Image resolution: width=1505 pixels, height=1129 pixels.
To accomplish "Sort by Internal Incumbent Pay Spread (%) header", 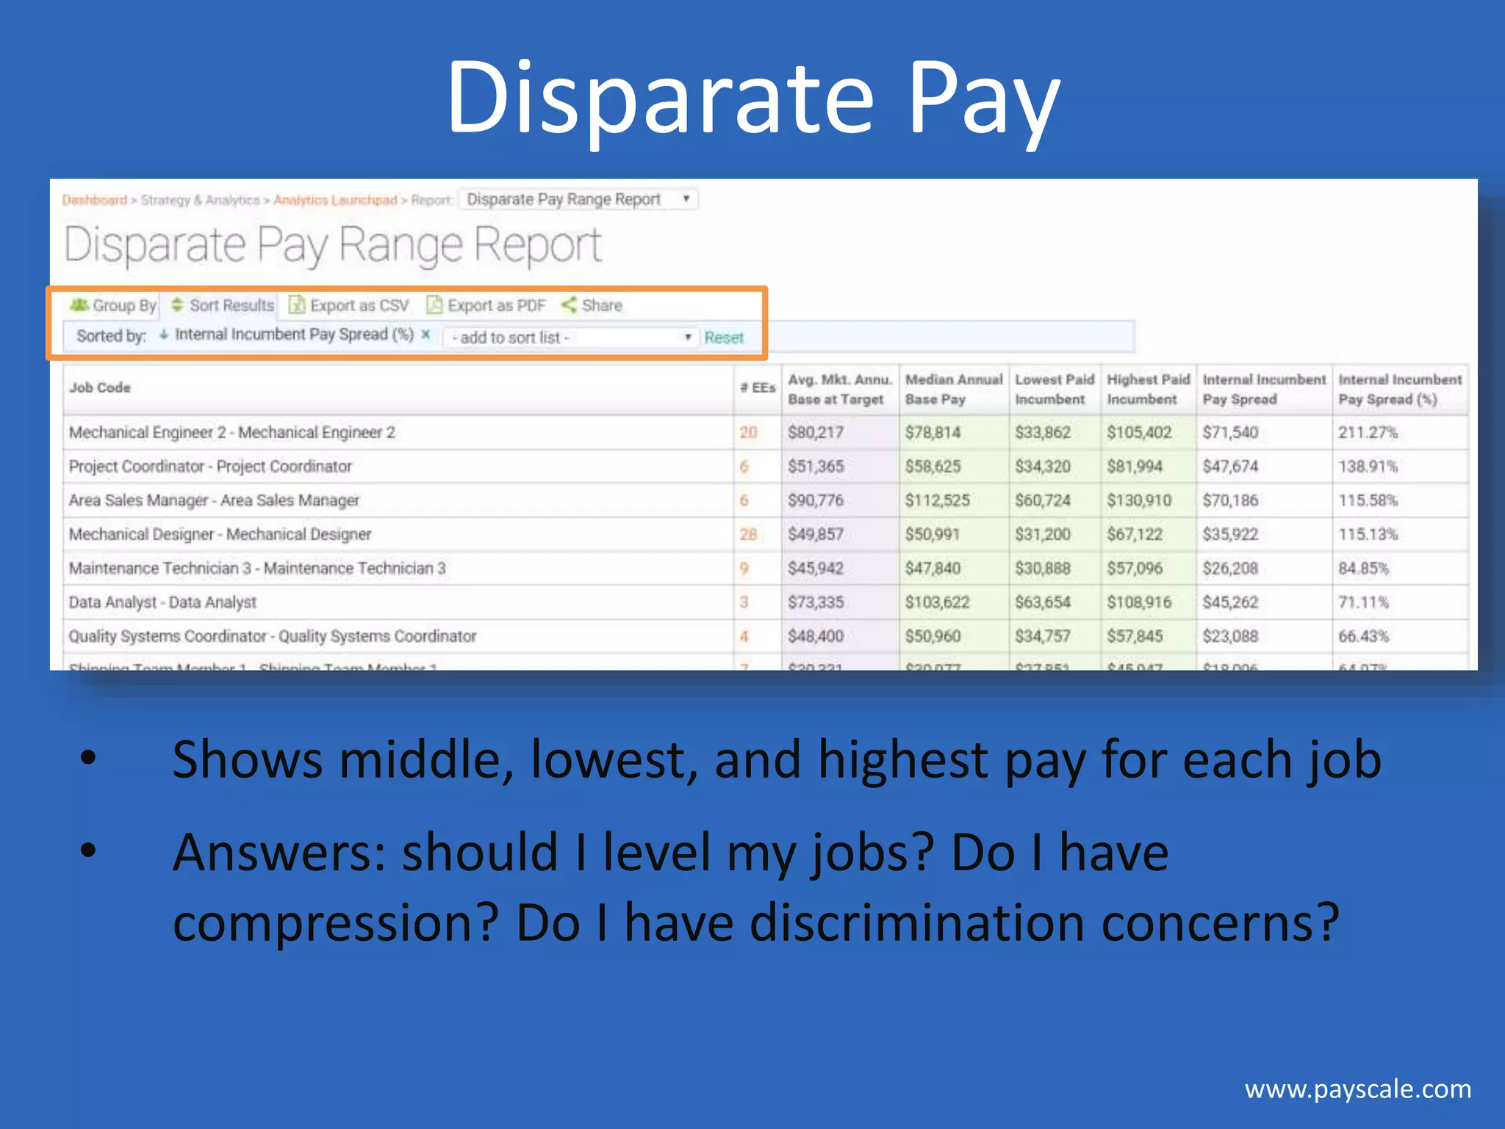I will (x=1400, y=390).
